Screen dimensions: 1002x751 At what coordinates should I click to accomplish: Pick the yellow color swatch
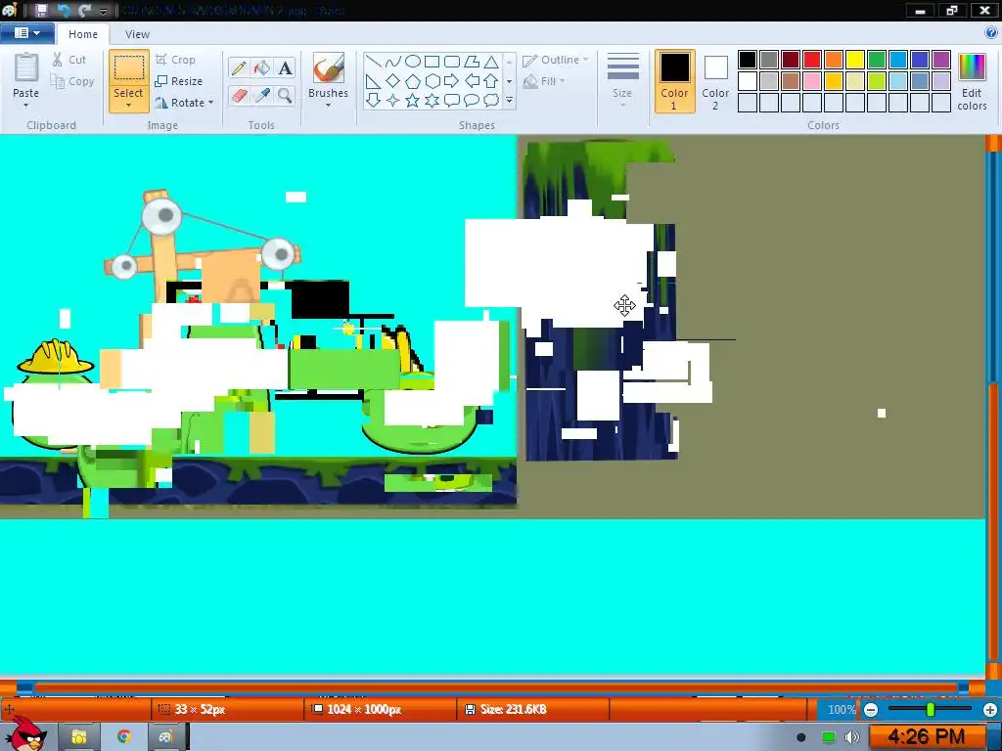855,60
